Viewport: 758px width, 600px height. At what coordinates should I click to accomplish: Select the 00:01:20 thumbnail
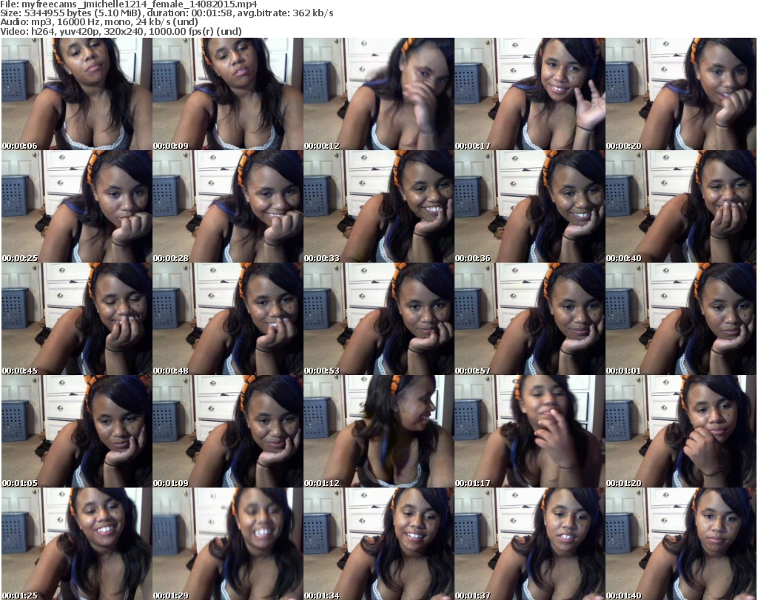coord(681,431)
